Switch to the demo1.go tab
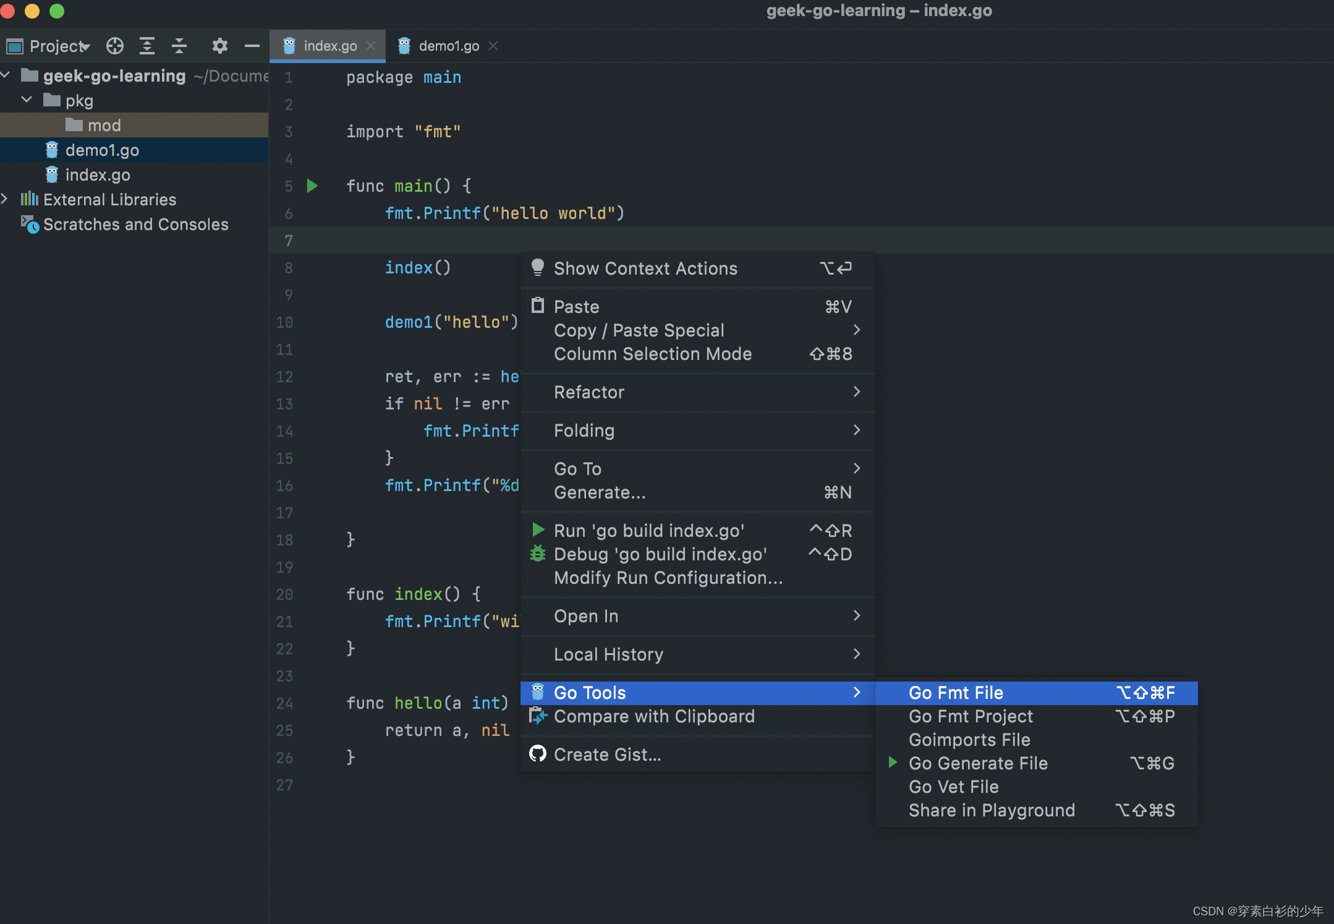This screenshot has width=1334, height=924. click(x=448, y=46)
